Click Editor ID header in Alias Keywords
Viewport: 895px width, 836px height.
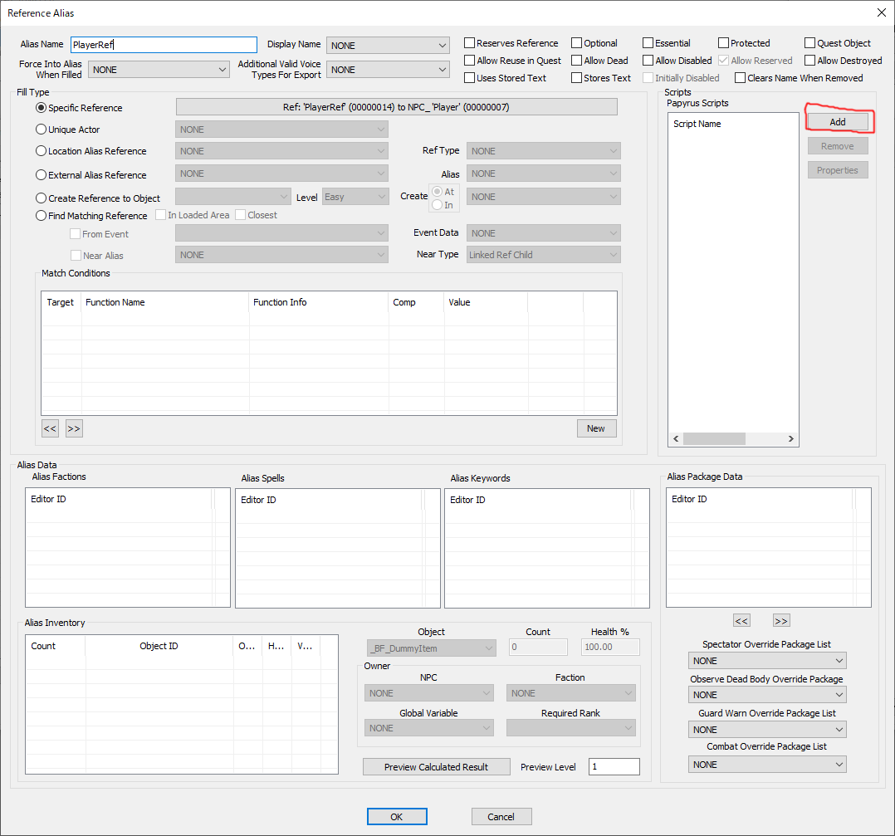point(538,500)
